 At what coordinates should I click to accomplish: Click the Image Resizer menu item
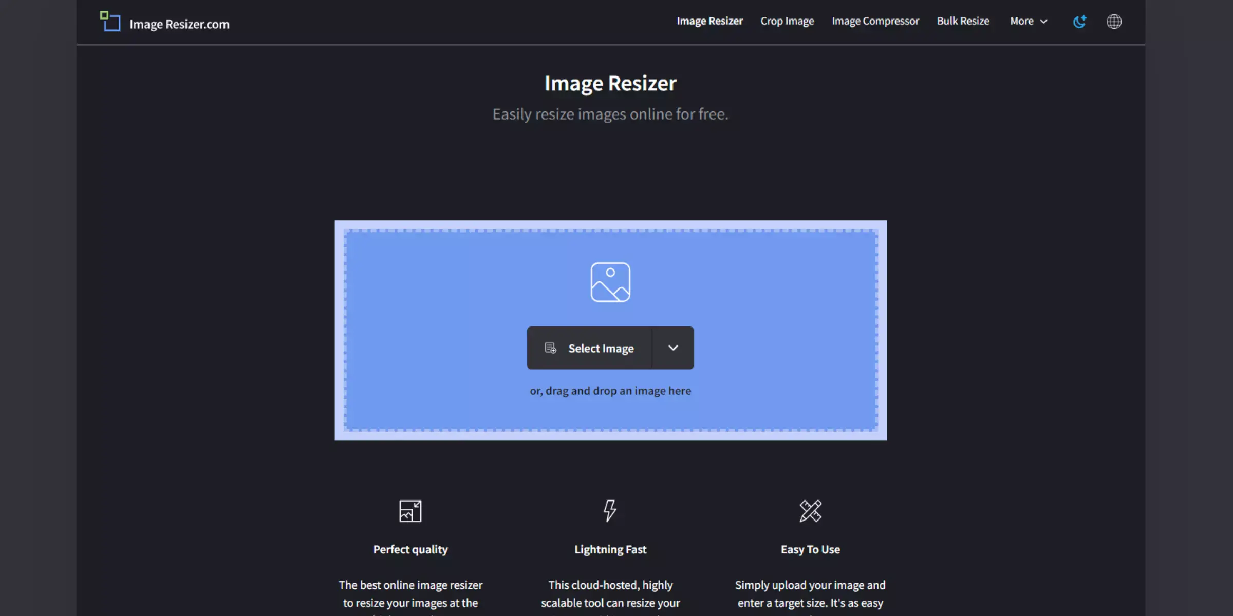tap(709, 21)
